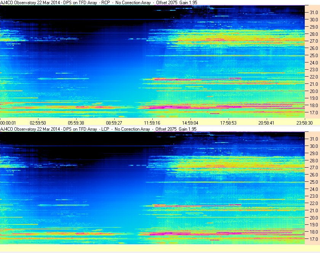The image size is (320, 253).
Task: Select 31.0 frequency label in RCP plot
Action: pos(314,12)
